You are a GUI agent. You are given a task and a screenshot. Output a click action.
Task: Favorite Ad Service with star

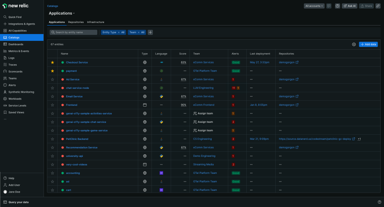(52, 79)
